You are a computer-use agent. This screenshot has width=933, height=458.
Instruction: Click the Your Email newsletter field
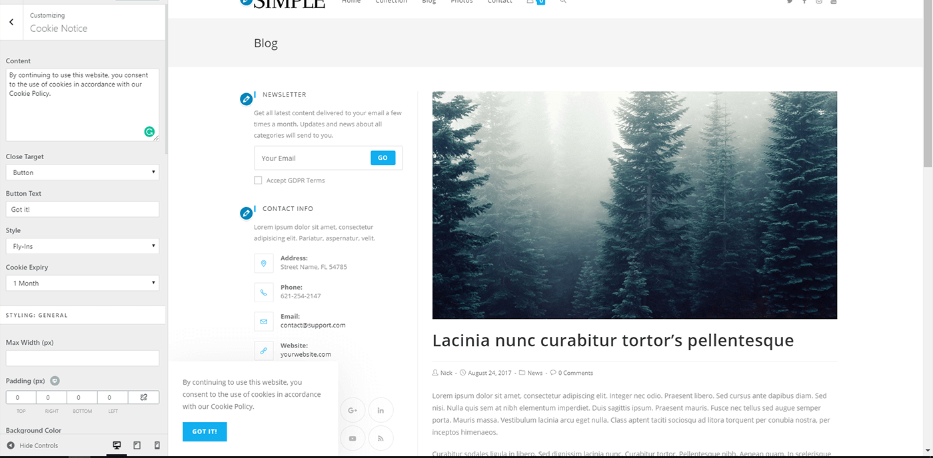tap(313, 158)
